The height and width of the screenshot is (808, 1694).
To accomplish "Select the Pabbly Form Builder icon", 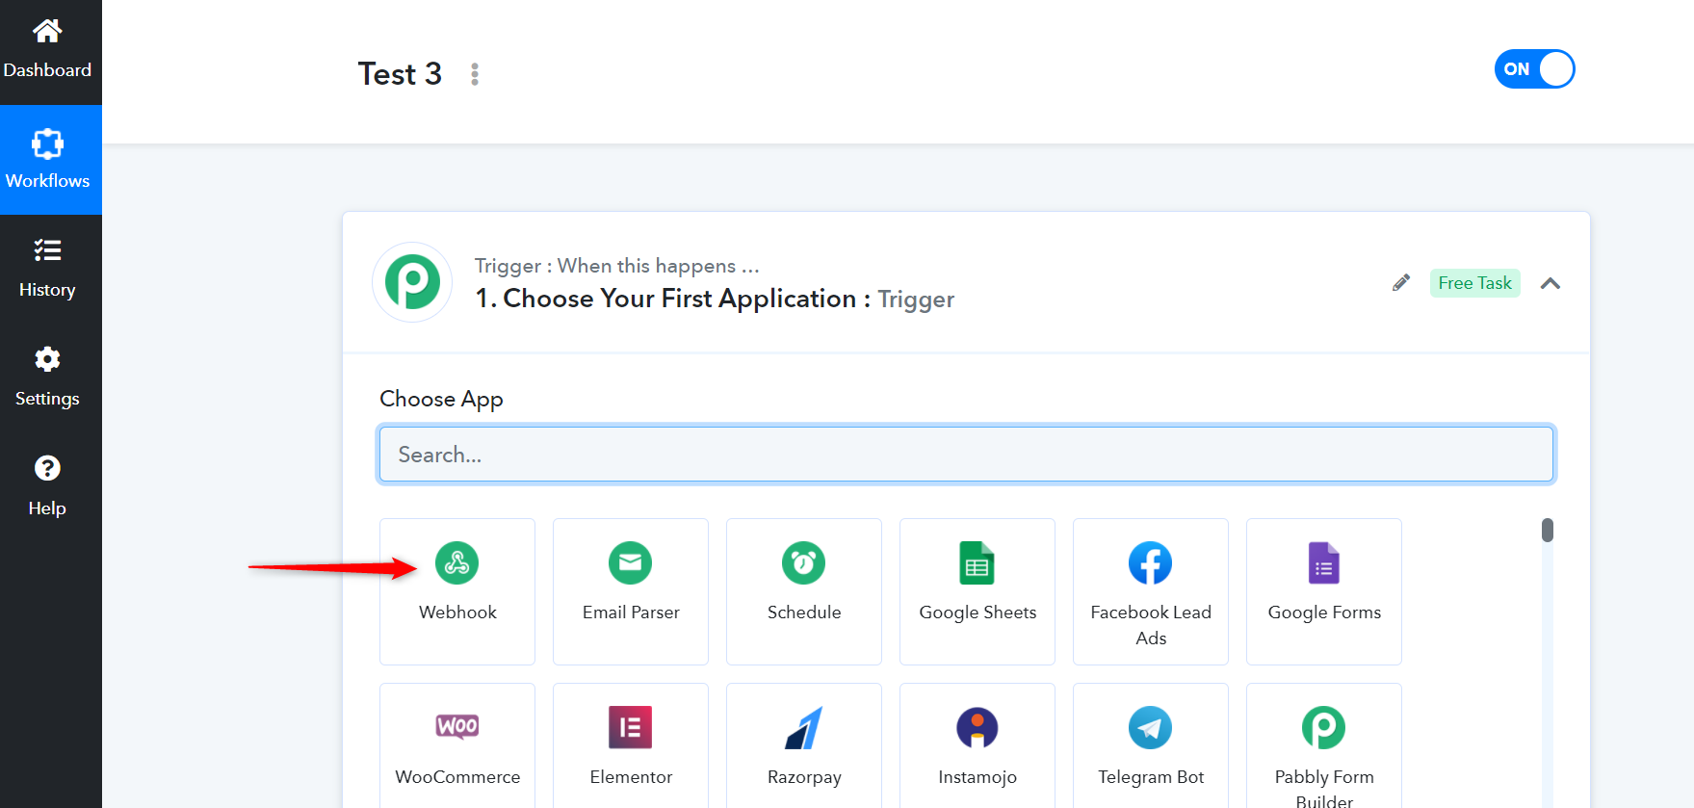I will pyautogui.click(x=1324, y=727).
